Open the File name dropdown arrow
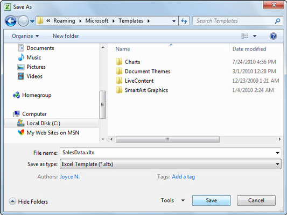 (277, 153)
